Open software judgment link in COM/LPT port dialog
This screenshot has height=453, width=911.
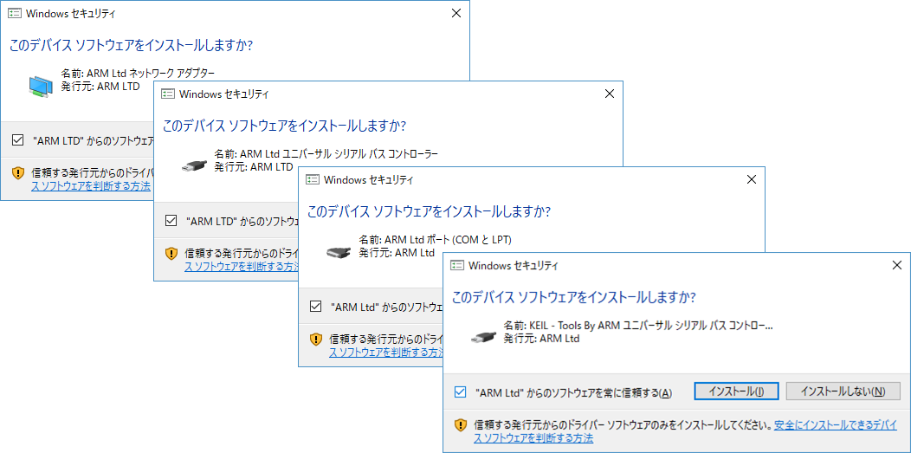click(385, 353)
